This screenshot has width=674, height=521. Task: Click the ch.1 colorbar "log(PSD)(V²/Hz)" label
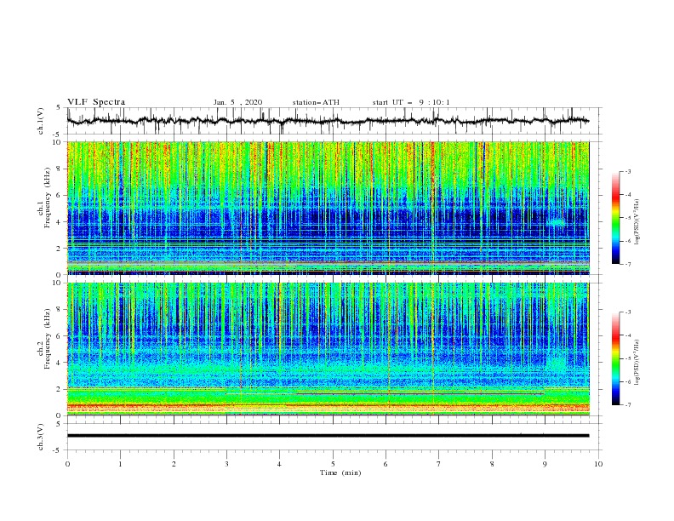click(637, 222)
